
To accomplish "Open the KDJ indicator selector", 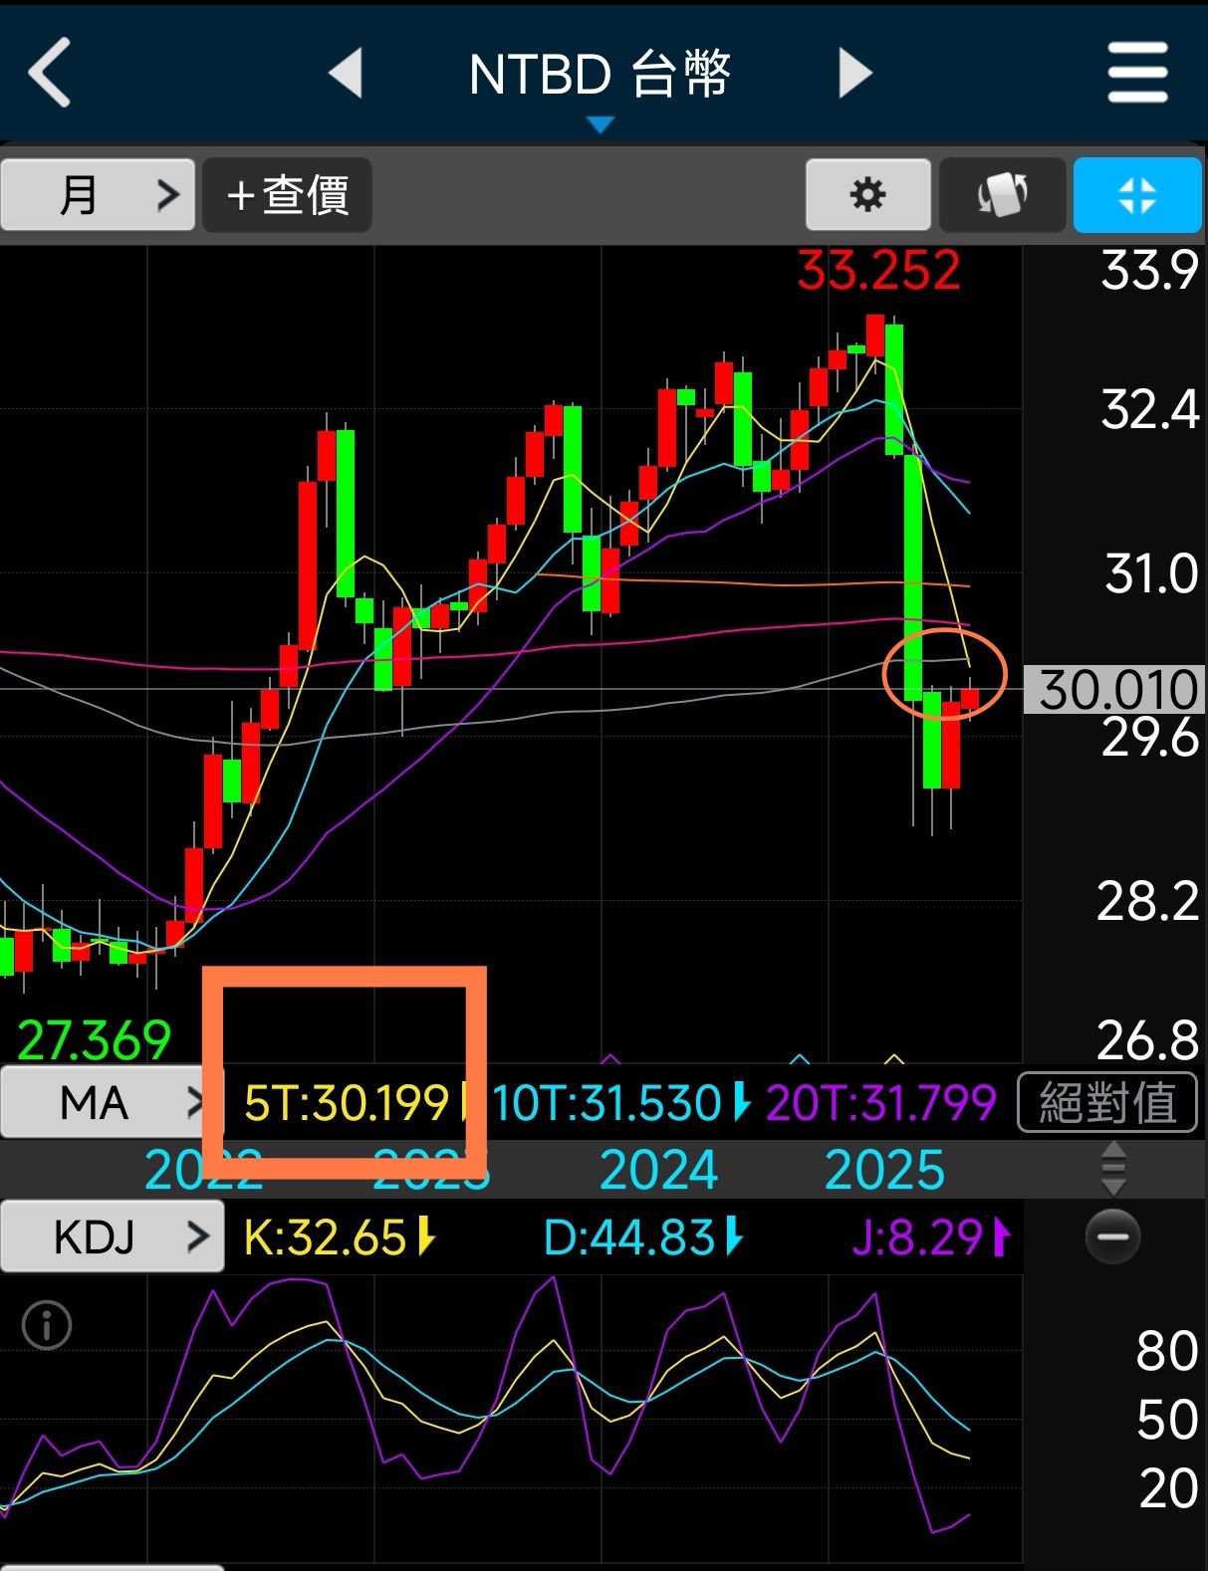I will [112, 1236].
